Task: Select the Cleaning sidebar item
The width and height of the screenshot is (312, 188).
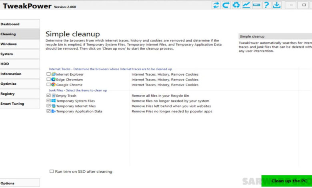Action: pos(20,34)
